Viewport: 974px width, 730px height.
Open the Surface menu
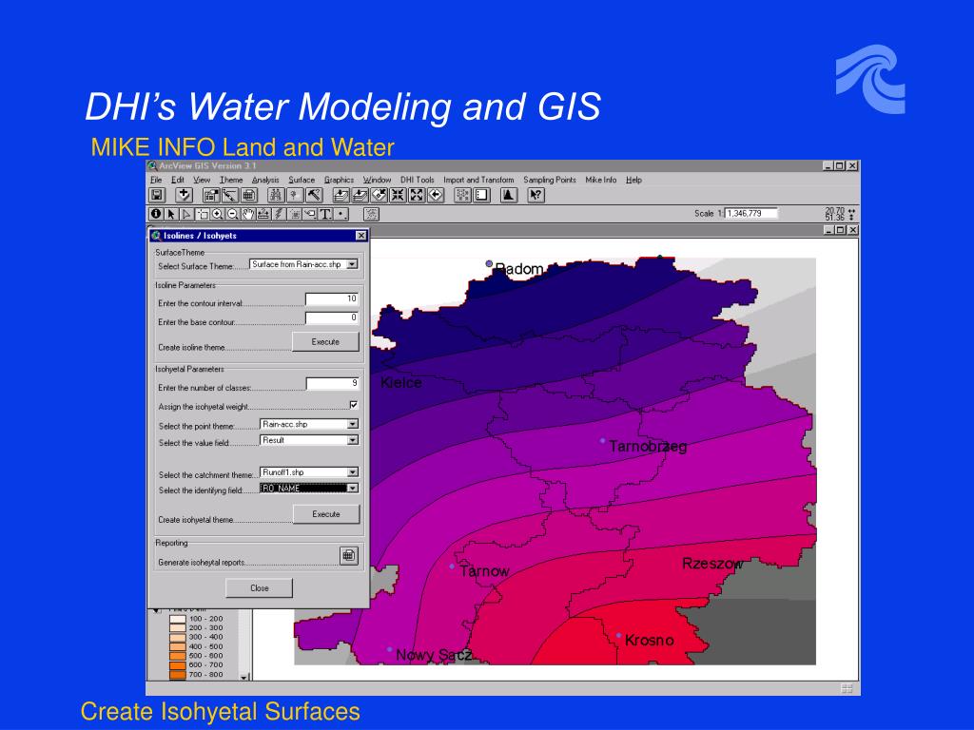(302, 180)
